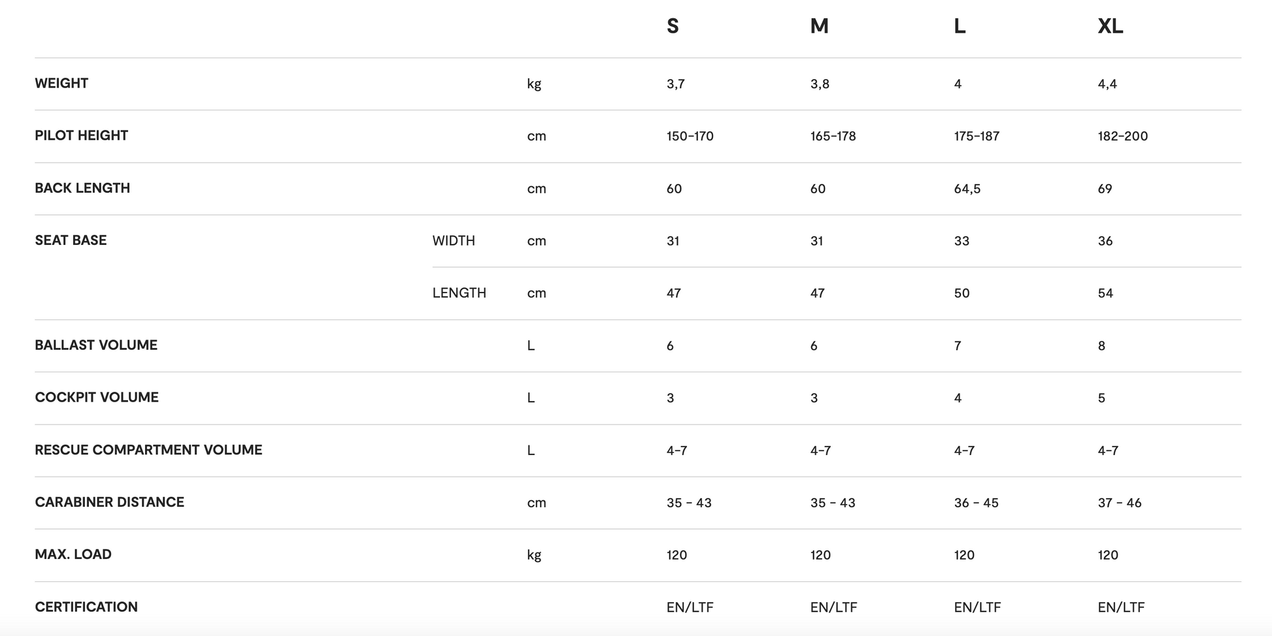Click the 4,4 weight value for XL
The width and height of the screenshot is (1272, 636).
click(x=1107, y=84)
